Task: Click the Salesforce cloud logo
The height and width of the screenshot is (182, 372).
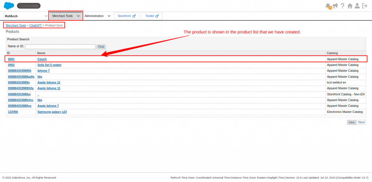Action: (x=9, y=6)
